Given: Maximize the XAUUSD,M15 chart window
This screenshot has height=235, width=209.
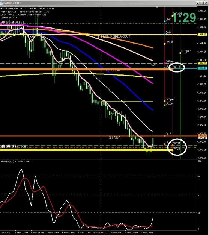Looking at the screenshot, I should click(202, 3).
